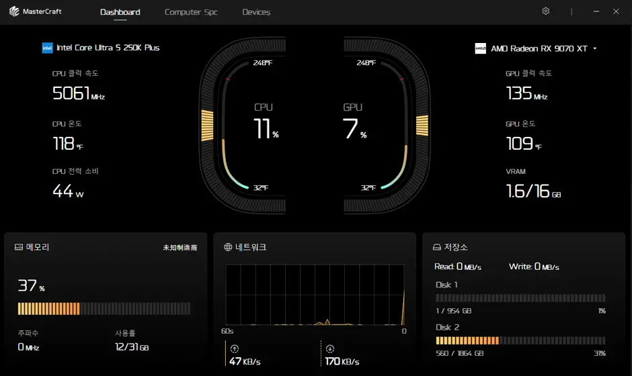Click the Intel CPU brand icon
Screen dimensions: 632x376
[x=47, y=48]
